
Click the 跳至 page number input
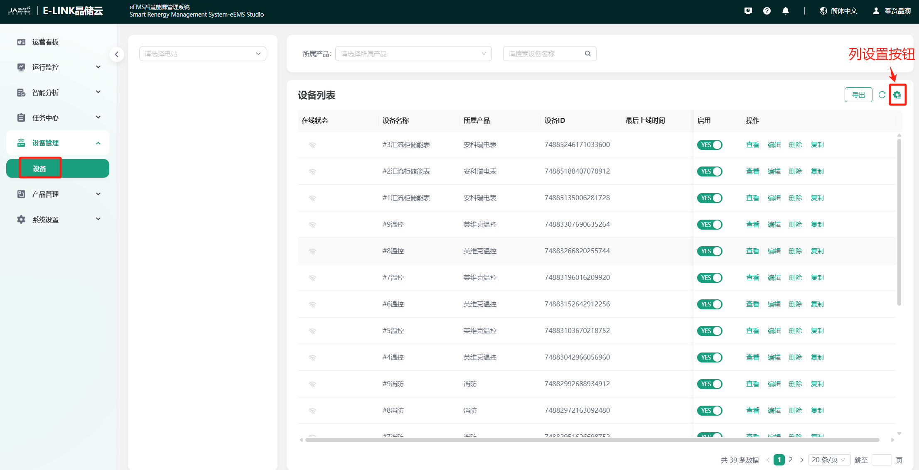pyautogui.click(x=881, y=460)
